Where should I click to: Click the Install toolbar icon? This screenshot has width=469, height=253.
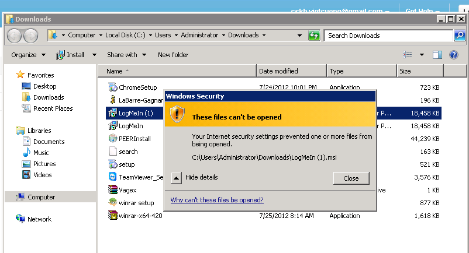60,55
